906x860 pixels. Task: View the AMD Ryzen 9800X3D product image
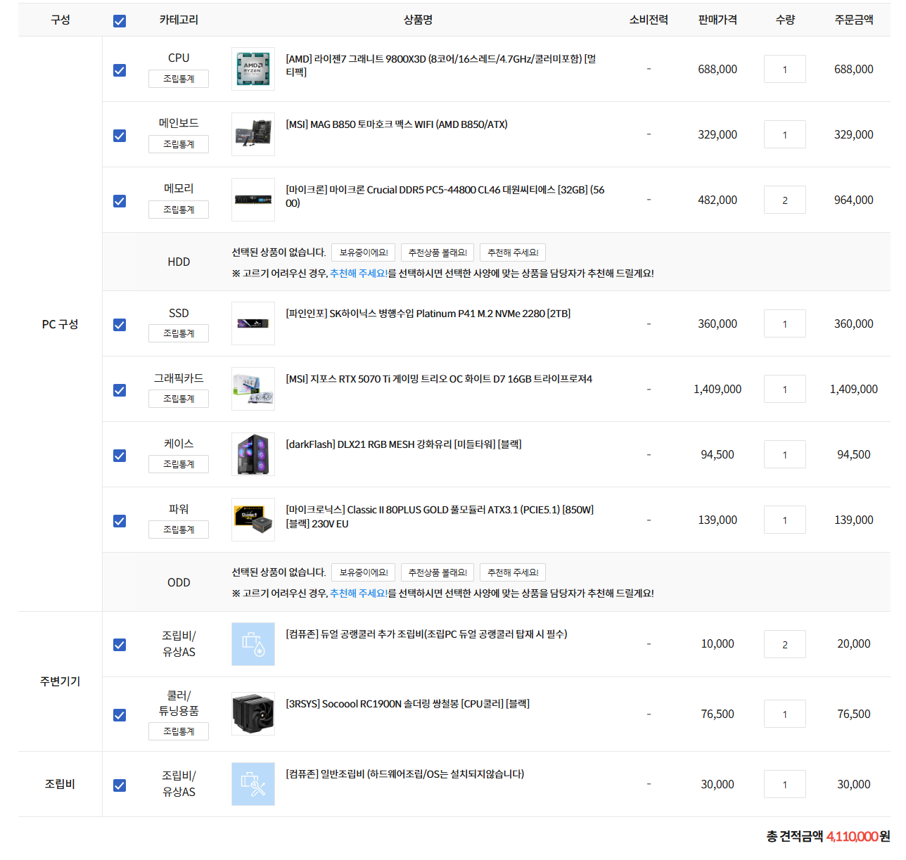253,69
